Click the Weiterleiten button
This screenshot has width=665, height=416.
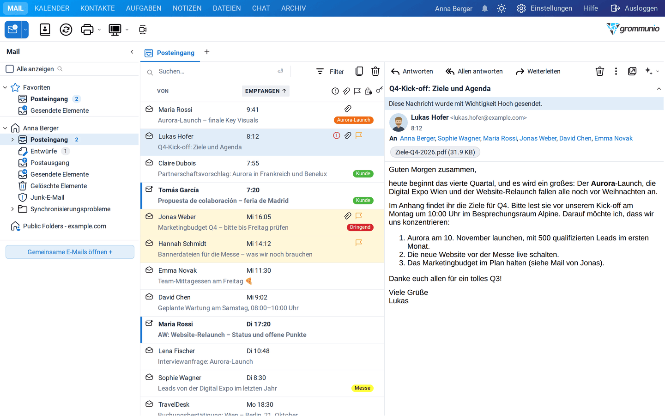coord(538,71)
